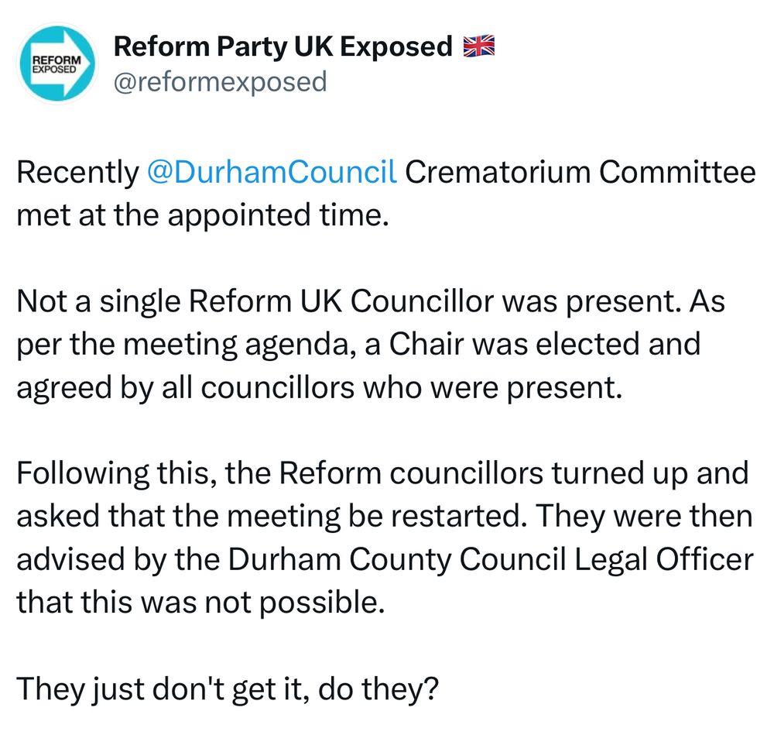
Task: Open the Reform Party UK Exposed display name
Action: 283,46
